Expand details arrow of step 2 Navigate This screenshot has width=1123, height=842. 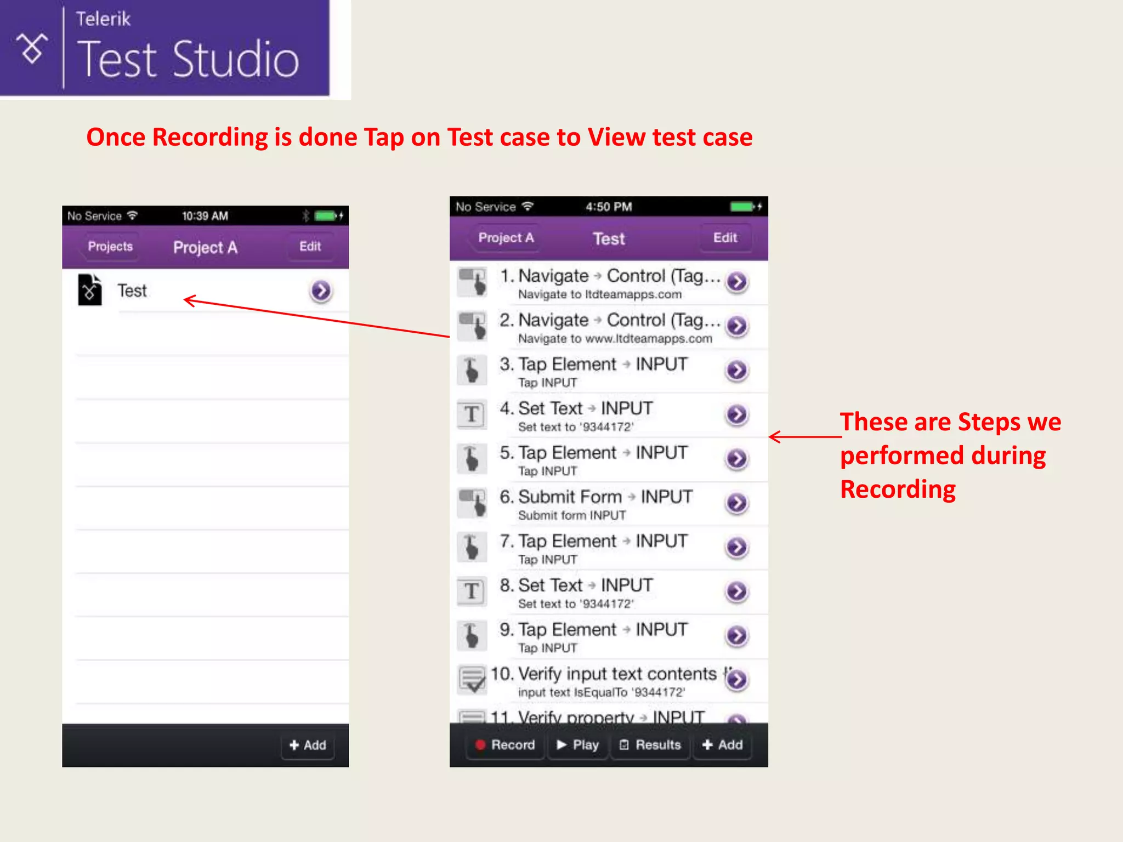pos(737,326)
